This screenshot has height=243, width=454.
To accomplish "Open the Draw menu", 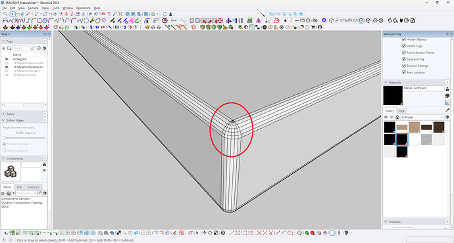I will click(x=45, y=8).
